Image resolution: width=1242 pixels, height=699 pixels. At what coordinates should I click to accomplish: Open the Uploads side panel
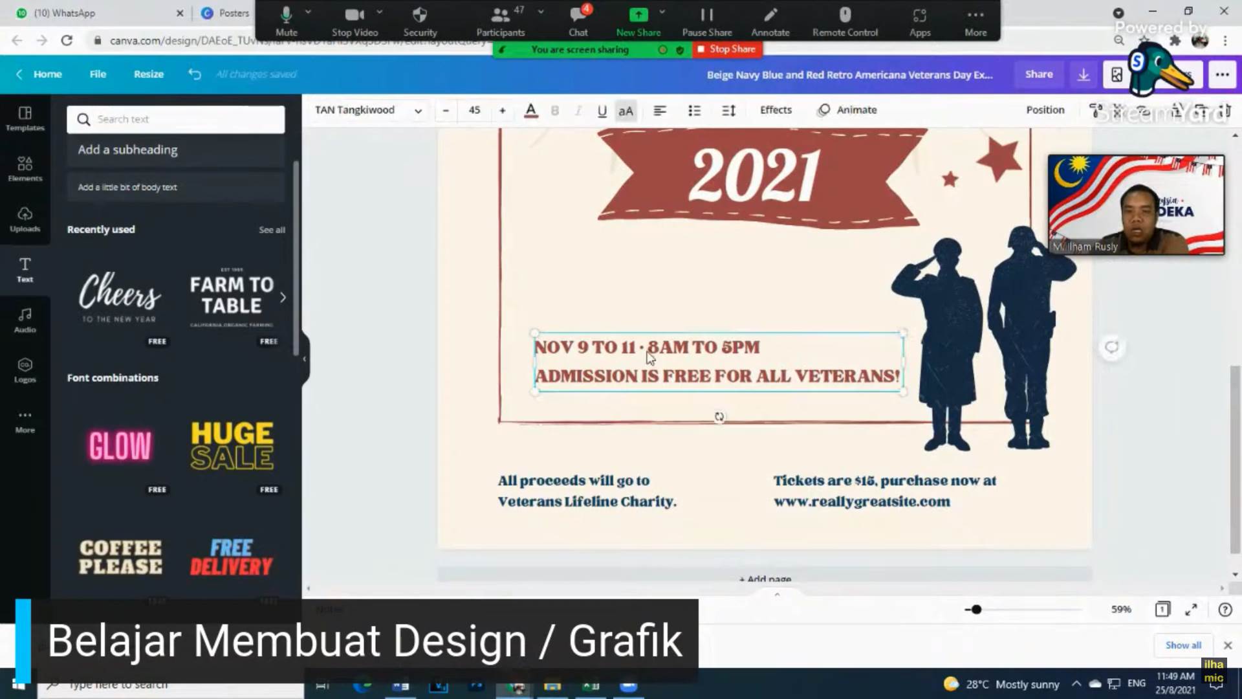tap(25, 219)
